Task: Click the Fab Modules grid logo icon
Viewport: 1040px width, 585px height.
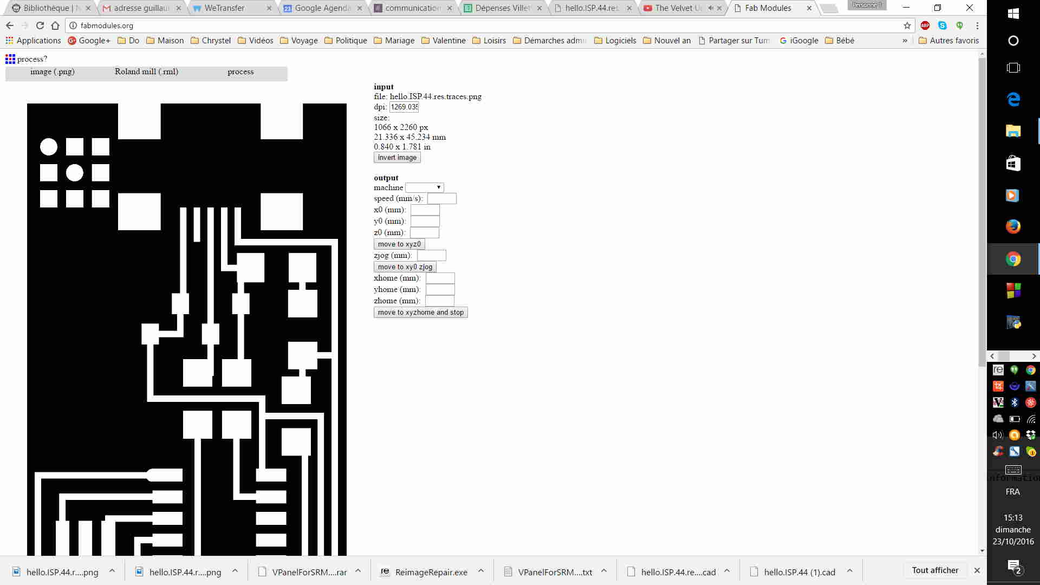Action: 10,58
